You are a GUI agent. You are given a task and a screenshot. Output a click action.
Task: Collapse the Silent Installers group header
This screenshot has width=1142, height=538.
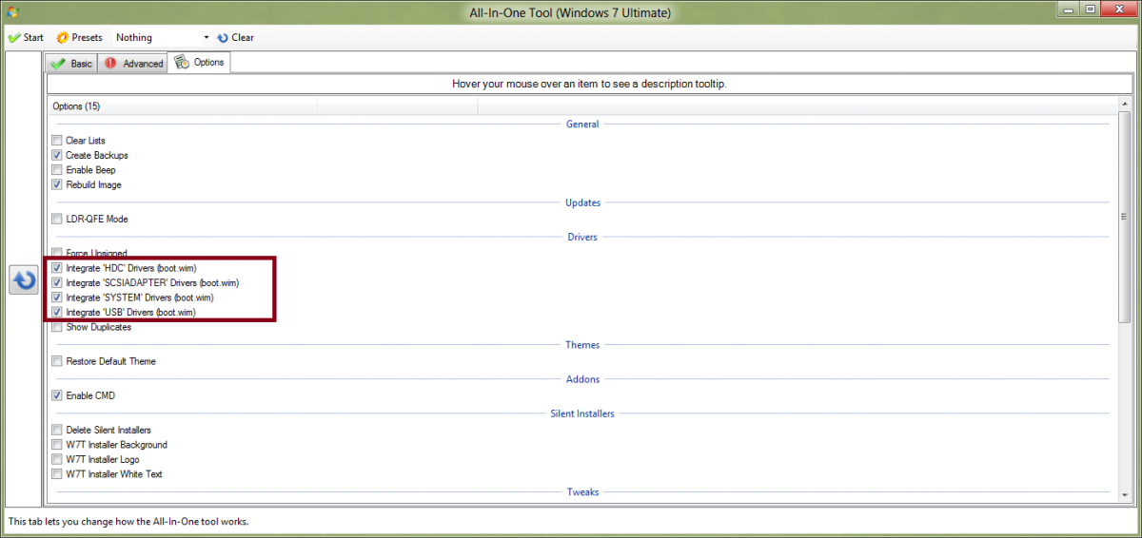[x=582, y=413]
